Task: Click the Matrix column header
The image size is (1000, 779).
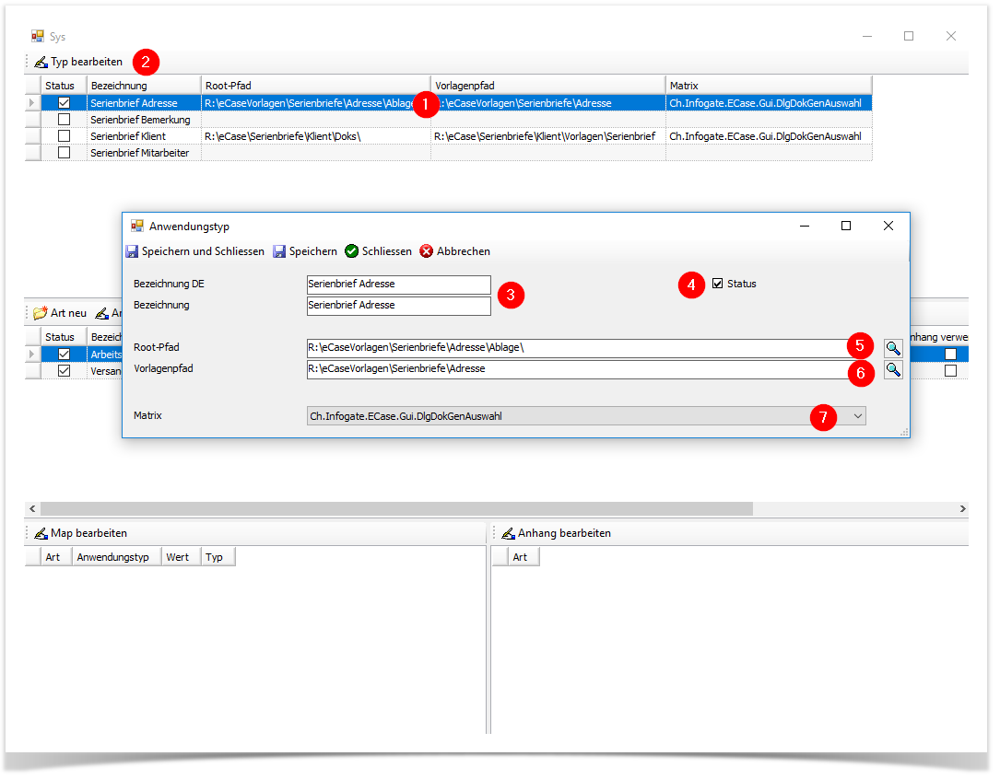Action: click(770, 86)
